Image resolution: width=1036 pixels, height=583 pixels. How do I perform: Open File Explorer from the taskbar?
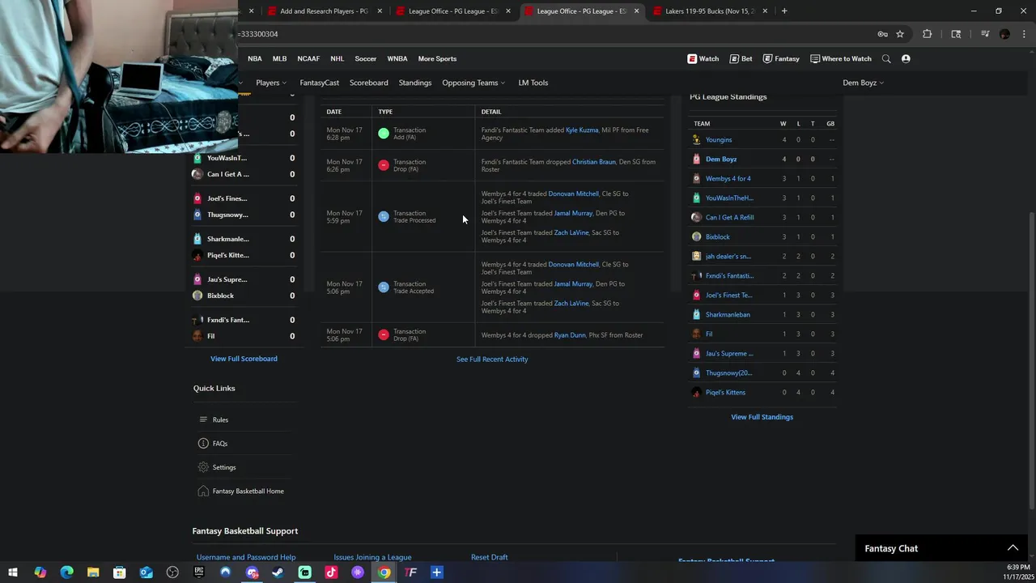[x=93, y=572]
